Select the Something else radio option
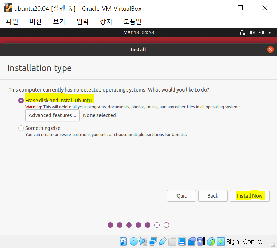 pyautogui.click(x=21, y=128)
